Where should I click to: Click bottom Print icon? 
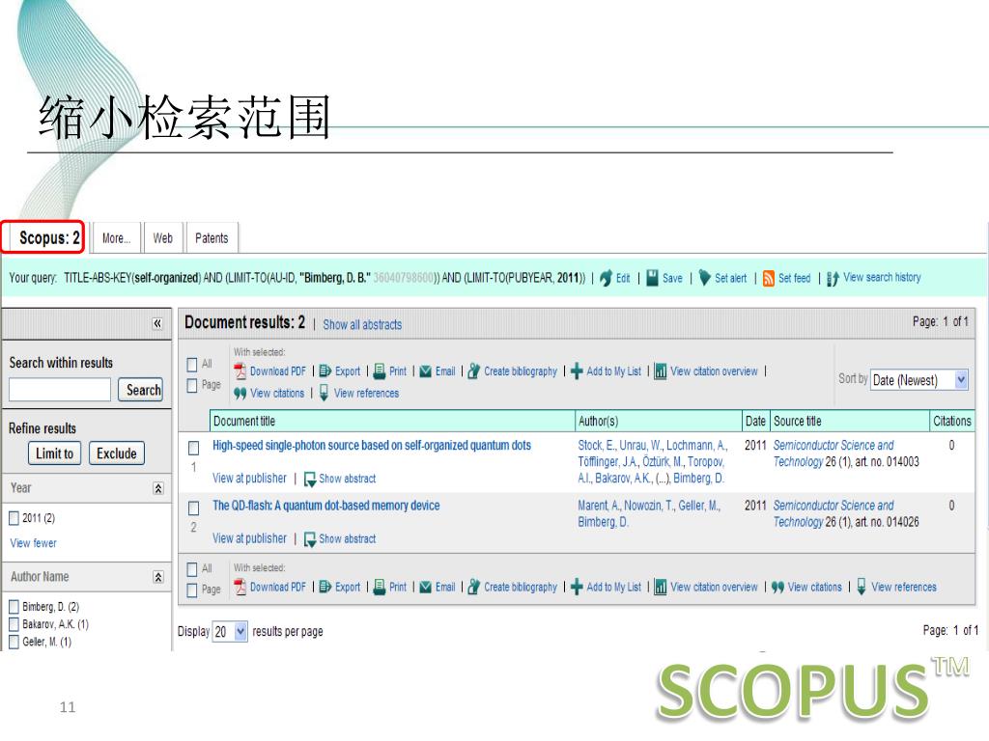[x=379, y=588]
